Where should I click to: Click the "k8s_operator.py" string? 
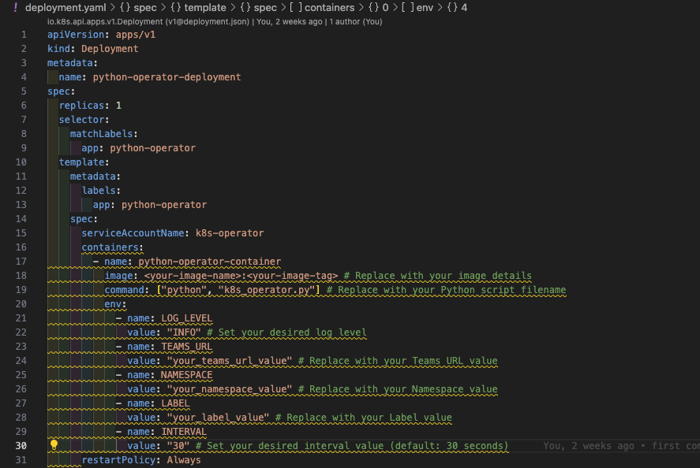(266, 290)
